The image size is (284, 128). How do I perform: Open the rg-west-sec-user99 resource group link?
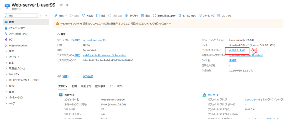click(x=94, y=40)
